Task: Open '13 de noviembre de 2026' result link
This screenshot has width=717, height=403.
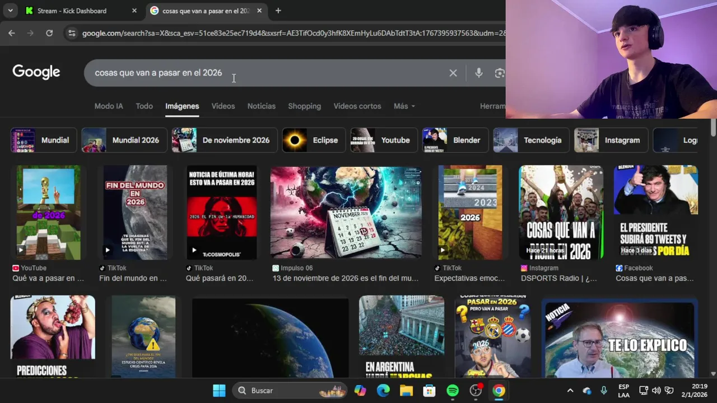Action: pyautogui.click(x=346, y=278)
